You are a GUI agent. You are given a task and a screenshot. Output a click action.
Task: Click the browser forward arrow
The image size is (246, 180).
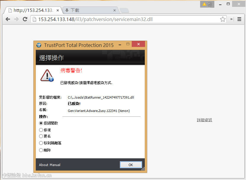16,19
